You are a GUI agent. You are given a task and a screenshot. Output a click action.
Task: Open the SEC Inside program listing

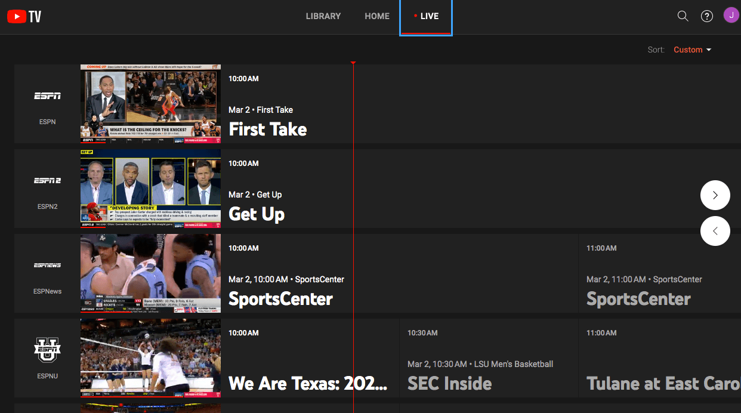pyautogui.click(x=449, y=384)
